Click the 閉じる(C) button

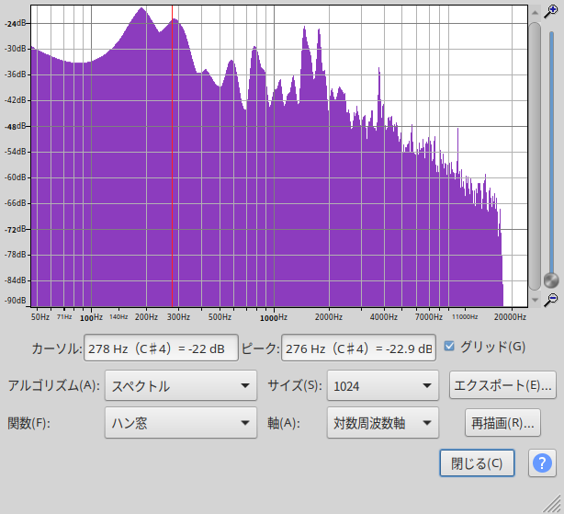click(477, 463)
